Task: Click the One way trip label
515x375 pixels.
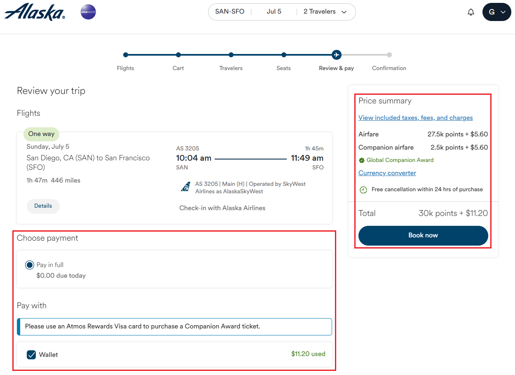Action: (41, 134)
